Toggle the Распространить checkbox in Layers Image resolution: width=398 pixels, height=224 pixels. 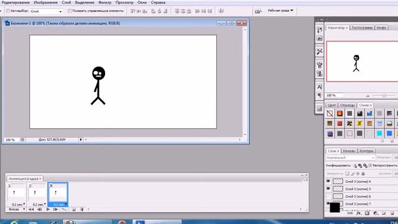[370, 166]
